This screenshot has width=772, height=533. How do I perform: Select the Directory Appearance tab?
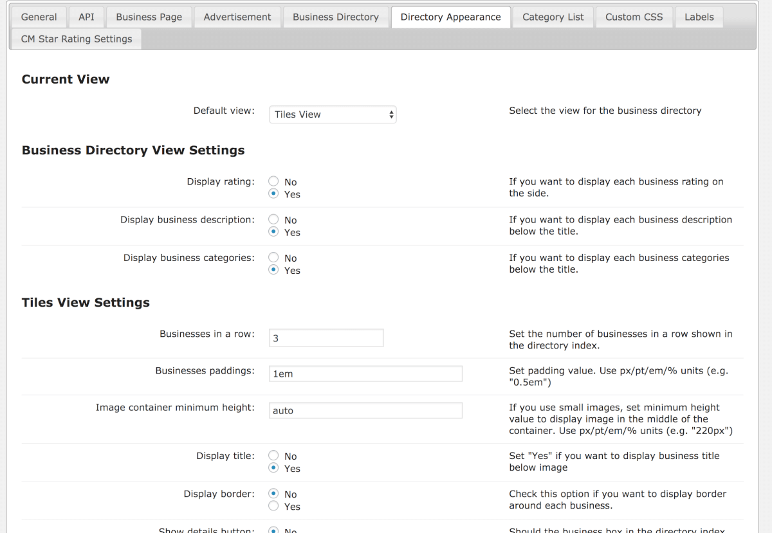pos(450,17)
